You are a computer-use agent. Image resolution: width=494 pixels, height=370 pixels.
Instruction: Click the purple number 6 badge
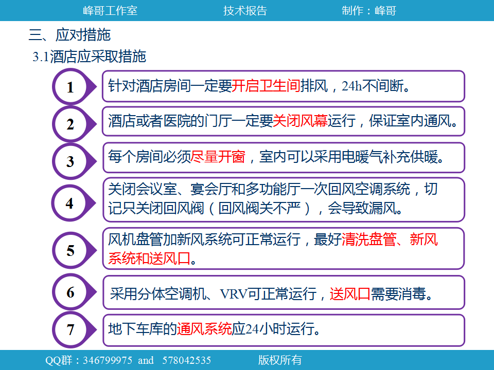(74, 292)
